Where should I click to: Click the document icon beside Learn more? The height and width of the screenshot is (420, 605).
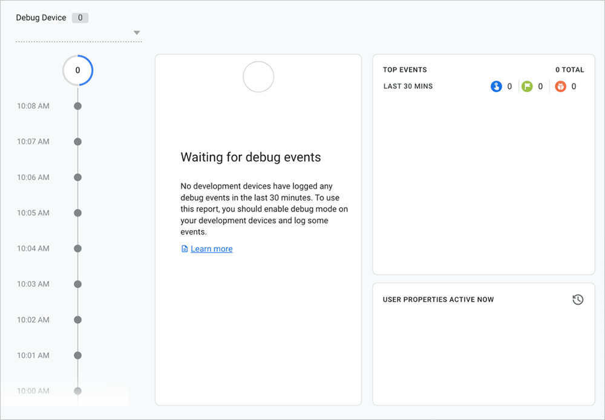point(185,249)
